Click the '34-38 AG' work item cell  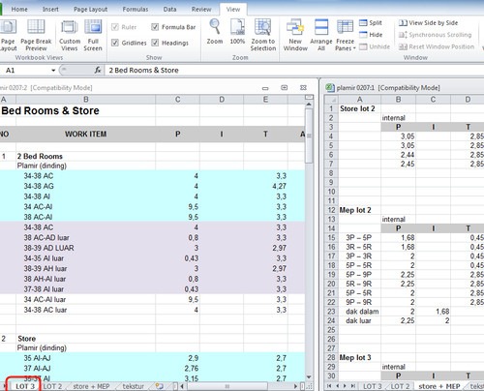point(85,186)
